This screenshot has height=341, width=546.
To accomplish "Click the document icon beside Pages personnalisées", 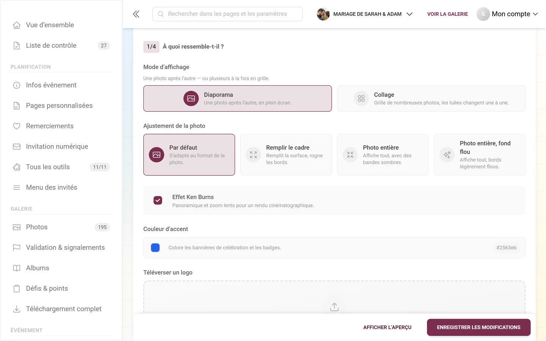I will pyautogui.click(x=17, y=106).
